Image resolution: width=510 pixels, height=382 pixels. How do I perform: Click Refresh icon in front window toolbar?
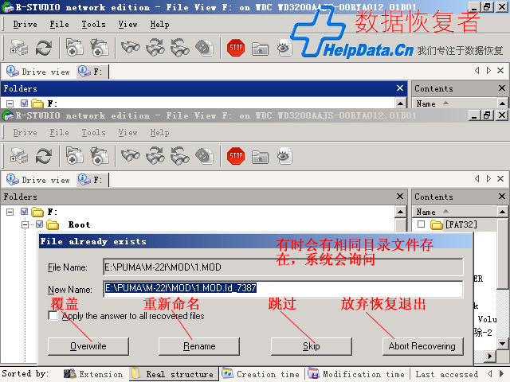tap(44, 156)
